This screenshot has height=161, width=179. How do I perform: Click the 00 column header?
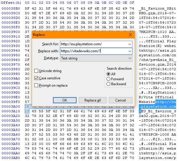pos(27,3)
